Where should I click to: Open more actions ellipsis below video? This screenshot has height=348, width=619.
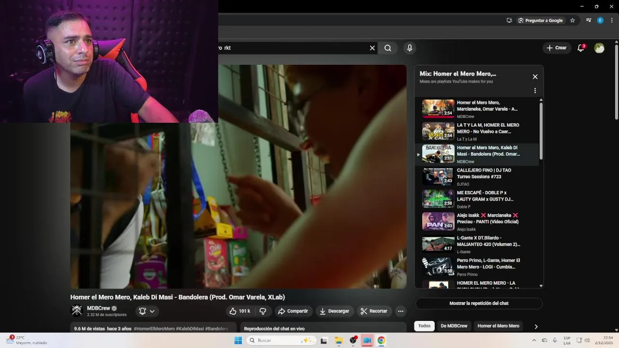[400, 311]
